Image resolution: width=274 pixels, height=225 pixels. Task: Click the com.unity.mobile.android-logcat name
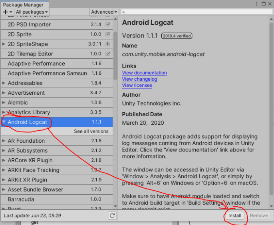163,54
